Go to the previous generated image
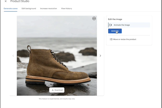The width and height of the screenshot is (162, 108). [x=13, y=56]
